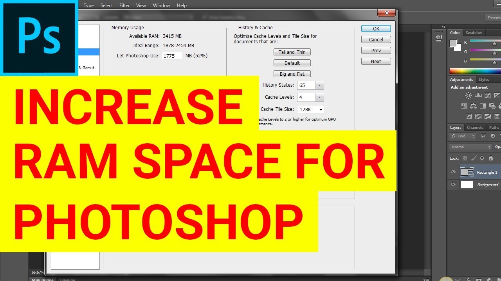This screenshot has width=501, height=281.
Task: Lock all with the padlock icon
Action: coord(491,158)
